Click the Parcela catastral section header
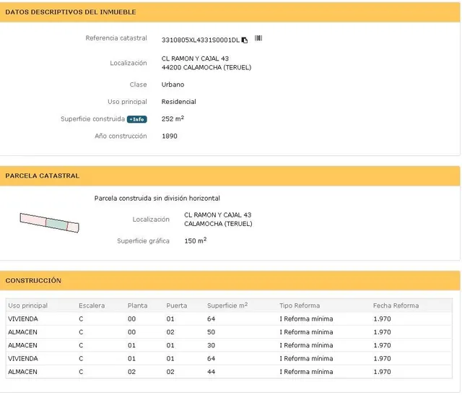Viewport: 462px width, 395px height. point(230,175)
